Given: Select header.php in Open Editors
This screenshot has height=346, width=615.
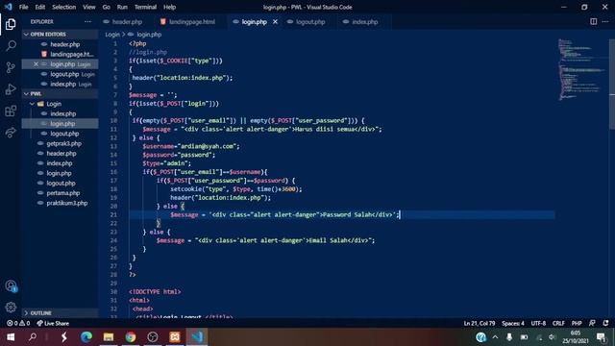Looking at the screenshot, I should 64,44.
